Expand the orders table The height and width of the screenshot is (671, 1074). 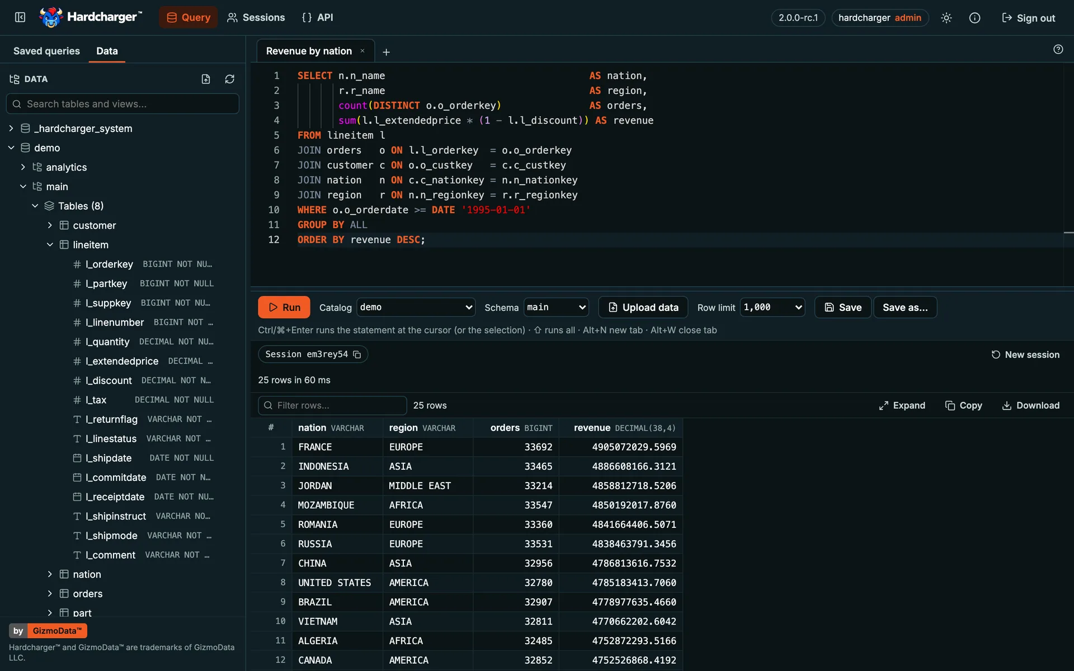coord(50,594)
